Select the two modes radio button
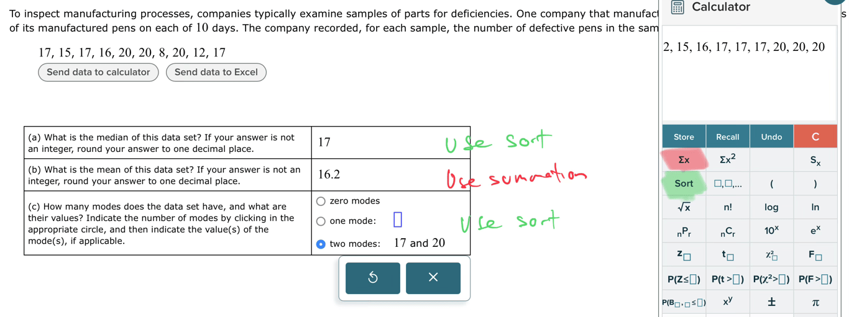The image size is (849, 317). 321,244
